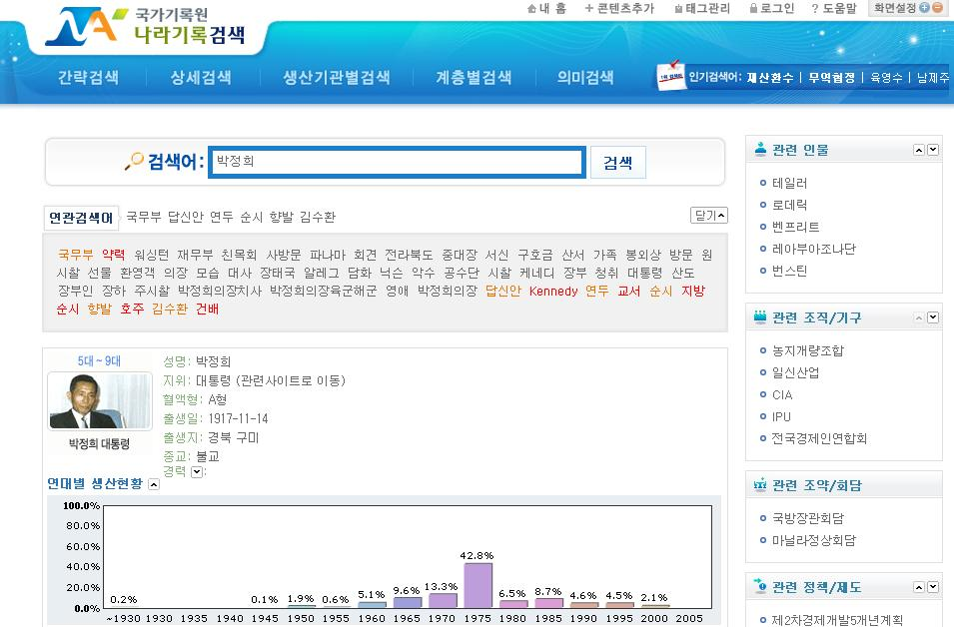Expand the 경력 career dropdown
954x627 pixels.
click(x=197, y=472)
